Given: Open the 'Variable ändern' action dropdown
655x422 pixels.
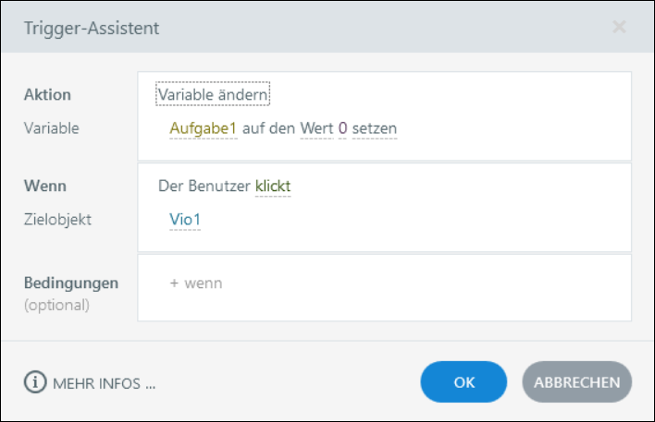Looking at the screenshot, I should click(212, 94).
